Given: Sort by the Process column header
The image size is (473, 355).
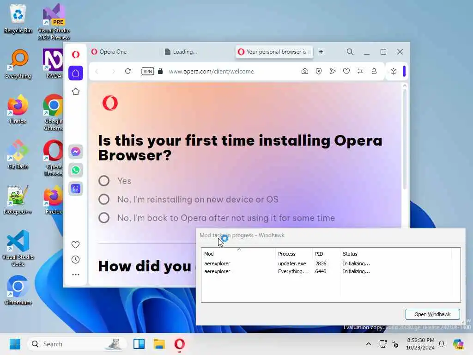Looking at the screenshot, I should pyautogui.click(x=293, y=254).
